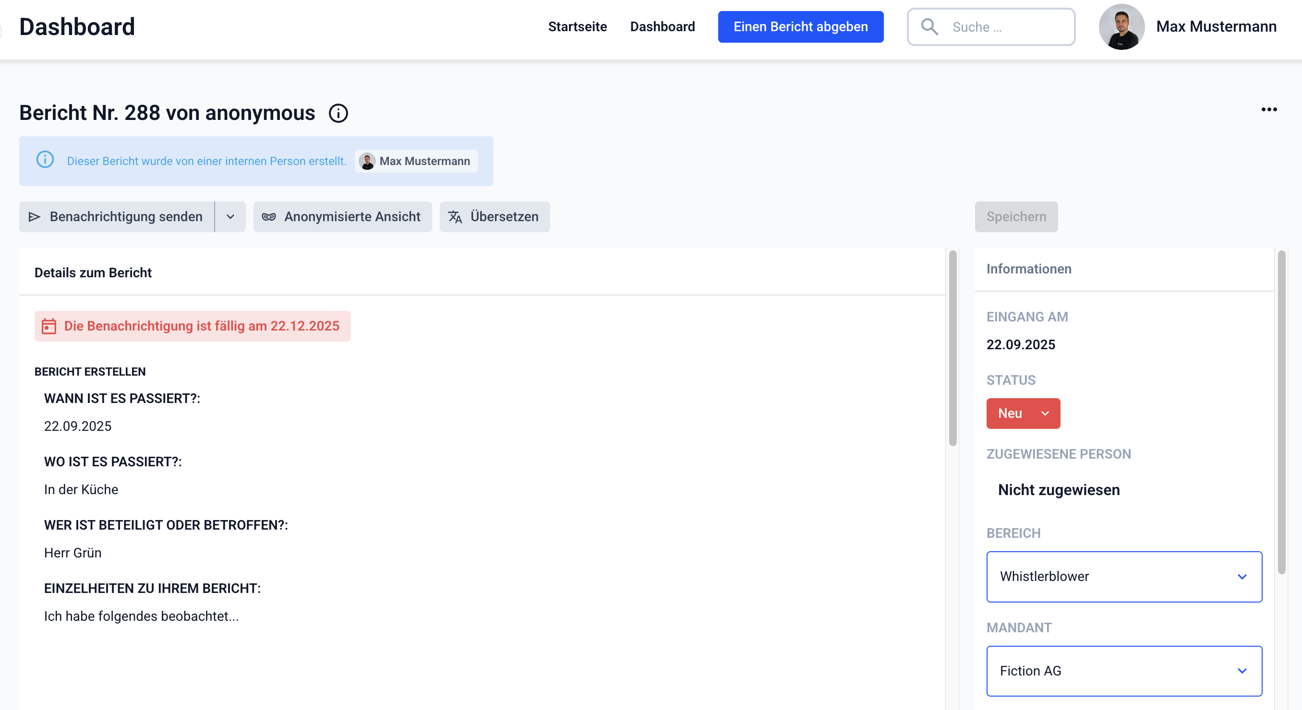
Task: Click the report details vertical scrollbar
Action: pos(953,348)
